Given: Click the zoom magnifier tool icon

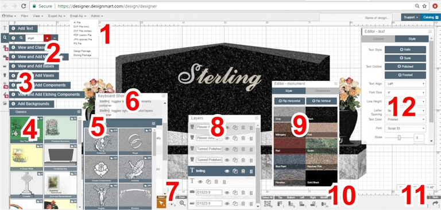Looking at the screenshot, I should [182, 203].
